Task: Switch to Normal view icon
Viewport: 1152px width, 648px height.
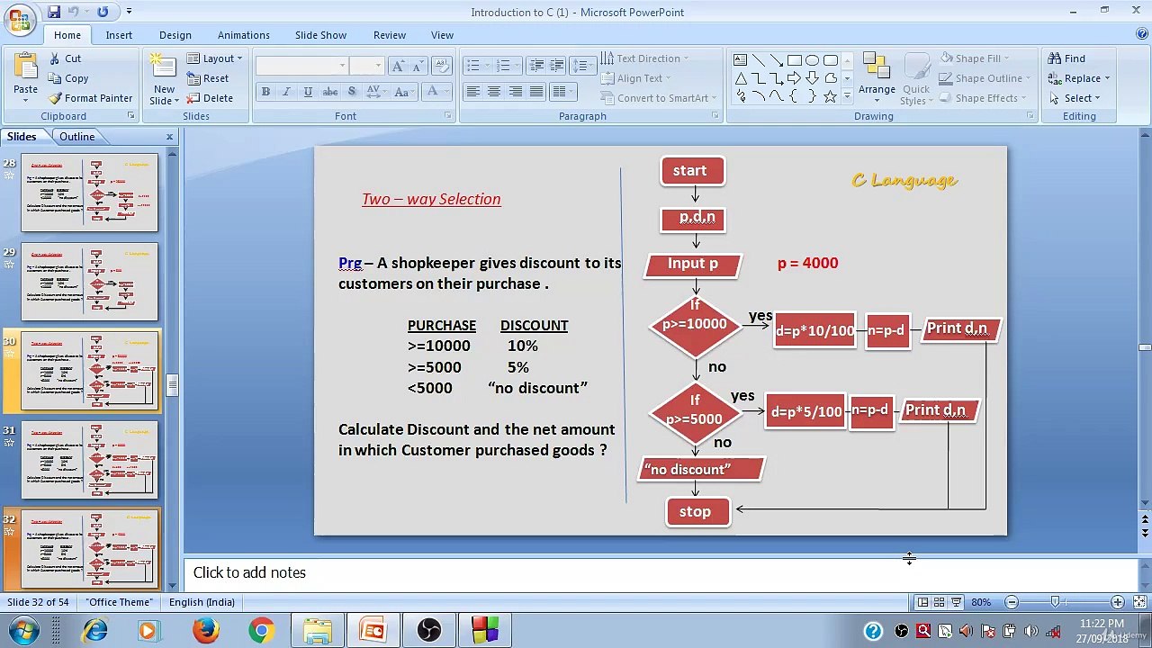Action: (922, 602)
